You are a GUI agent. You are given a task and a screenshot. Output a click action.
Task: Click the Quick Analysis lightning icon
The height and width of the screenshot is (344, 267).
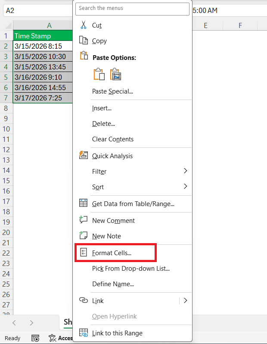point(84,156)
